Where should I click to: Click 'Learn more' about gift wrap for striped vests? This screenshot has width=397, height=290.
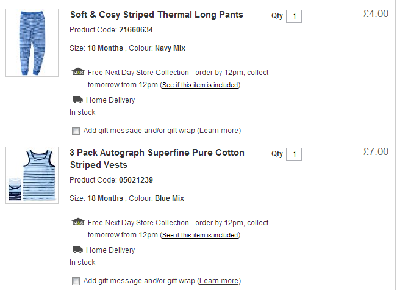(219, 281)
